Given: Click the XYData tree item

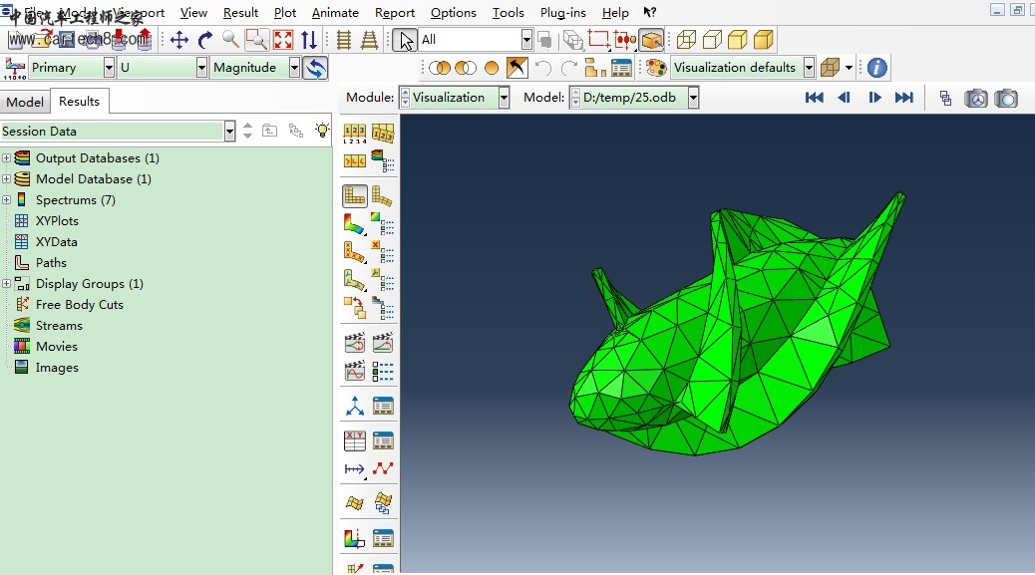Looking at the screenshot, I should coord(56,242).
